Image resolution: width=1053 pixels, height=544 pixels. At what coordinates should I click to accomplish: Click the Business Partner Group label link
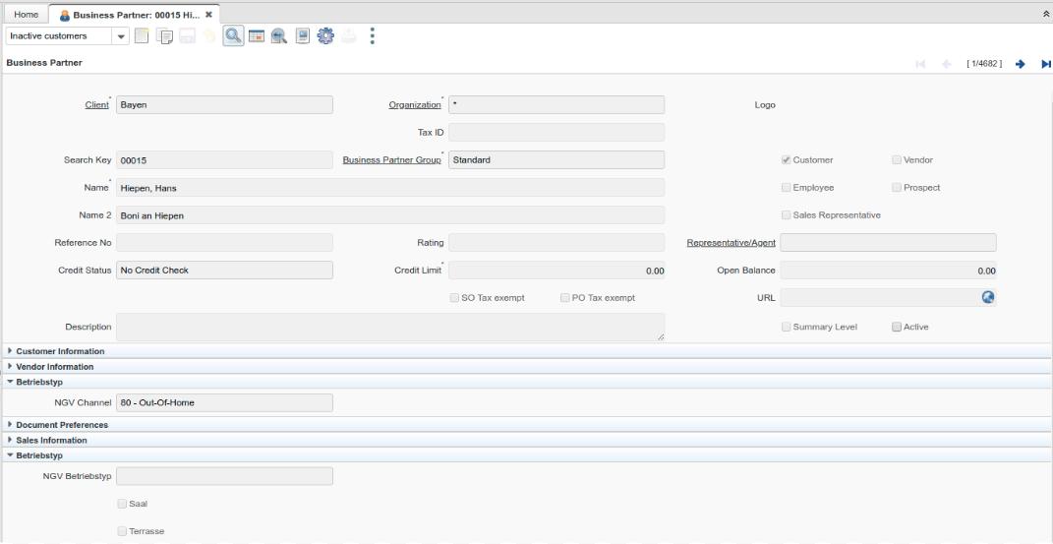coord(392,159)
